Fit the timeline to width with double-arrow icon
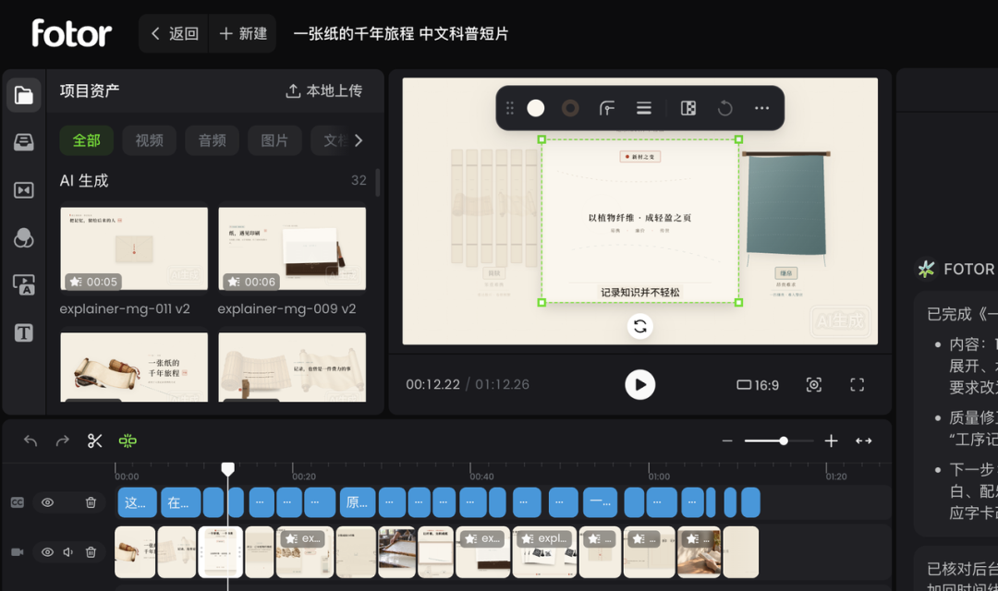 [x=864, y=440]
